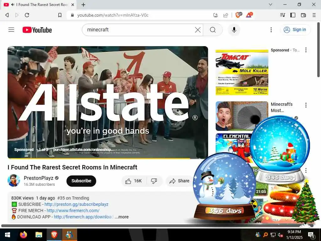
Task: Open options menu for the Sponsored ad
Action: (x=306, y=50)
